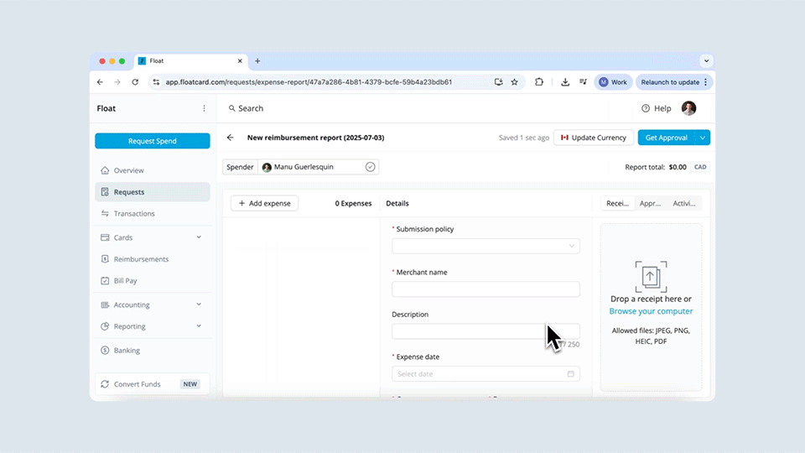Switch to the Receipt tab

(x=618, y=203)
